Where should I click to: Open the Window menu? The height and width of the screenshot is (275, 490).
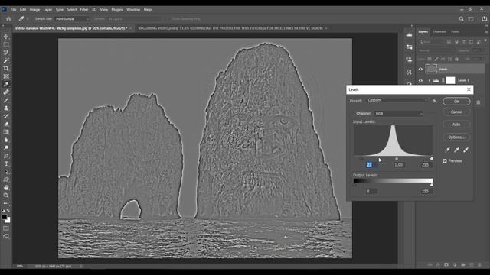point(133,10)
